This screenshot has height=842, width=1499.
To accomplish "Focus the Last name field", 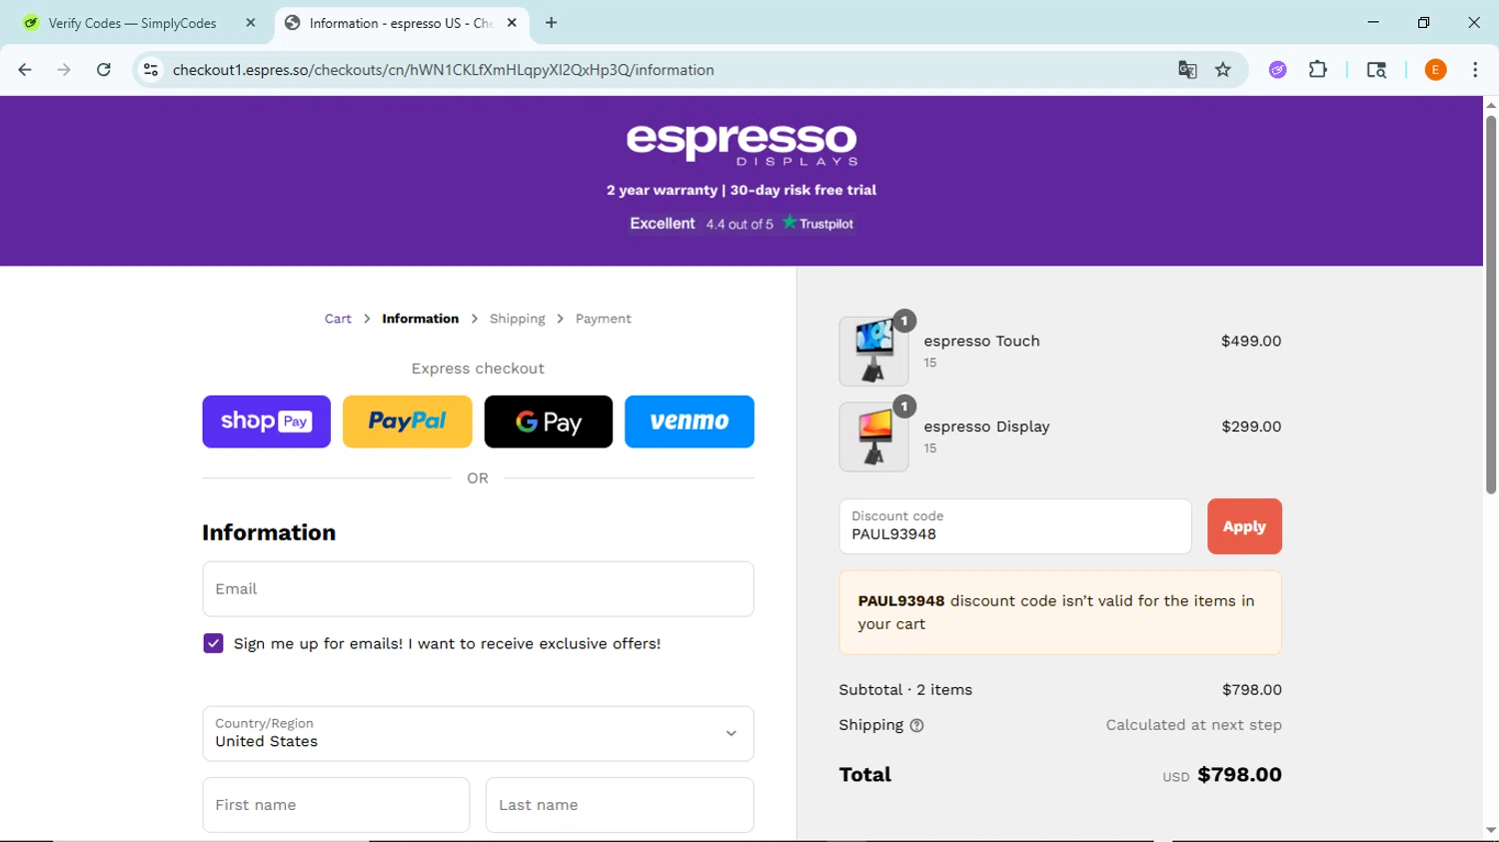I will point(620,805).
